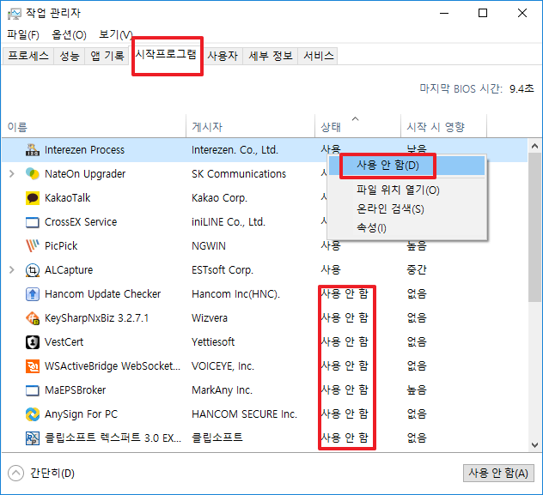
Task: Click publisher SK Communications
Action: 239,173
